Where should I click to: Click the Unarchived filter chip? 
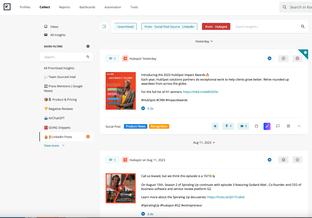(125, 27)
